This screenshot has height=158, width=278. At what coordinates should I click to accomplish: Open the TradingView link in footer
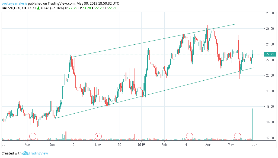pos(38,153)
